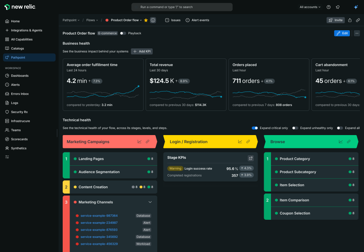Click the help question mark icon
Viewport: 364px width, 252px height.
point(328,7)
